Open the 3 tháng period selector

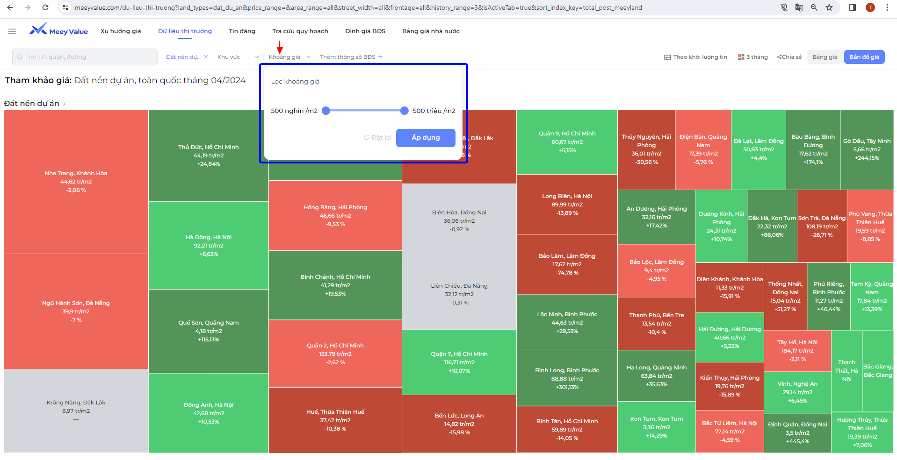click(753, 57)
